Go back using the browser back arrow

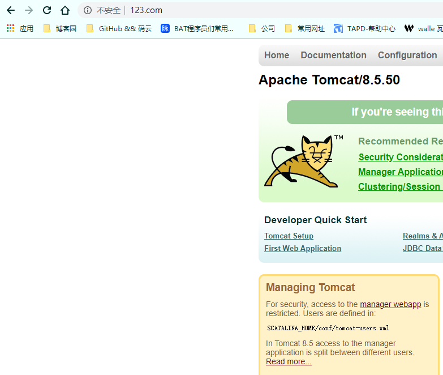pos(11,10)
